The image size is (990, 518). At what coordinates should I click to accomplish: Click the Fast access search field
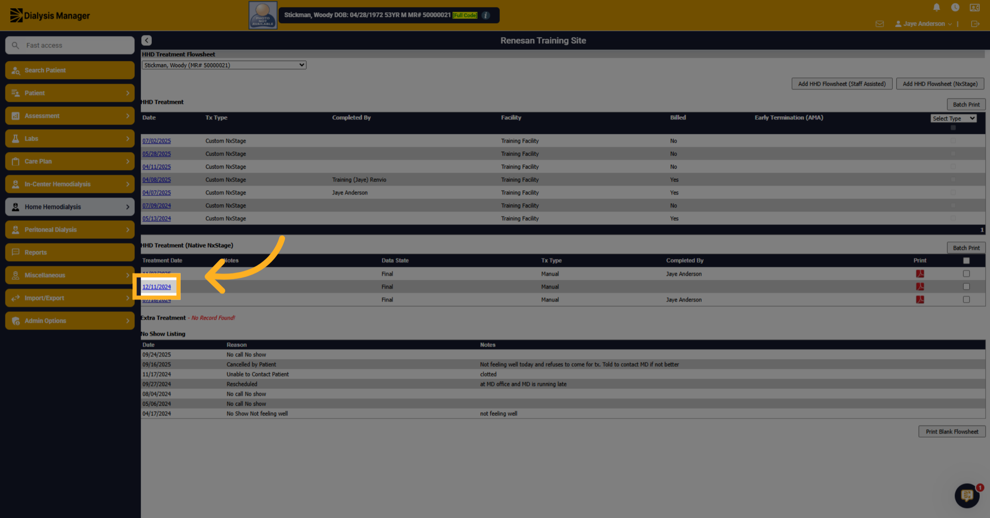click(x=70, y=45)
